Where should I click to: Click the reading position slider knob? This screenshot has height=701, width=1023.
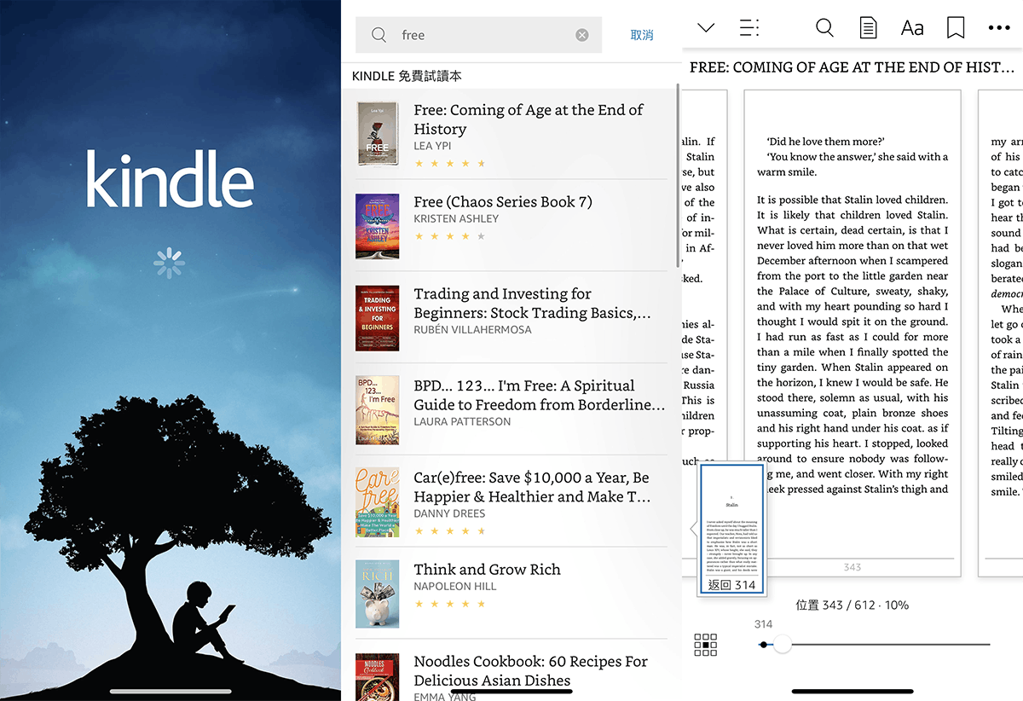pos(783,645)
